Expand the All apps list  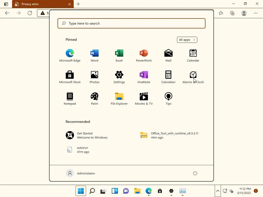point(187,40)
